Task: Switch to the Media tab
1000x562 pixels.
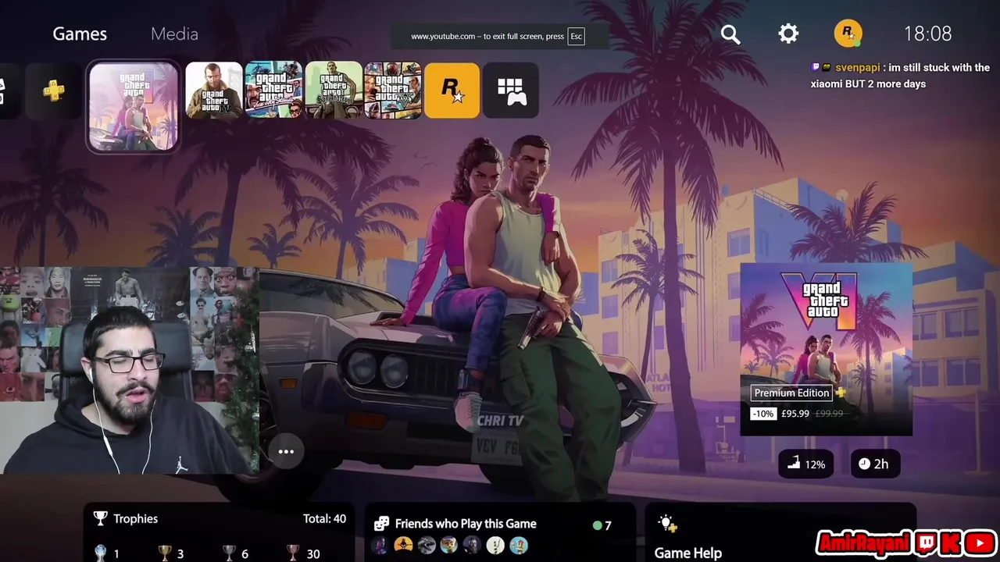Action: [x=174, y=34]
